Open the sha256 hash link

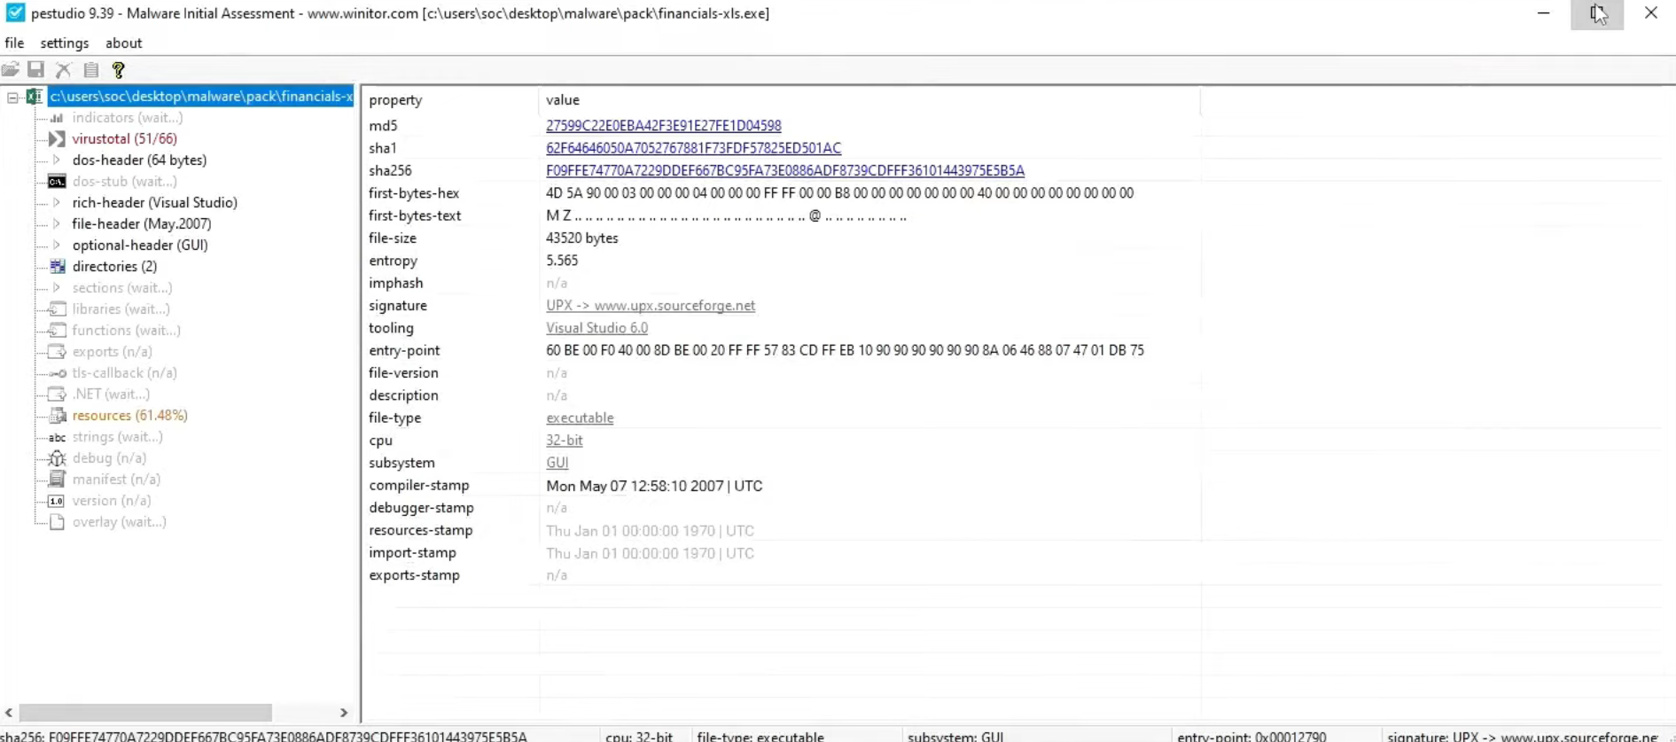click(x=785, y=170)
